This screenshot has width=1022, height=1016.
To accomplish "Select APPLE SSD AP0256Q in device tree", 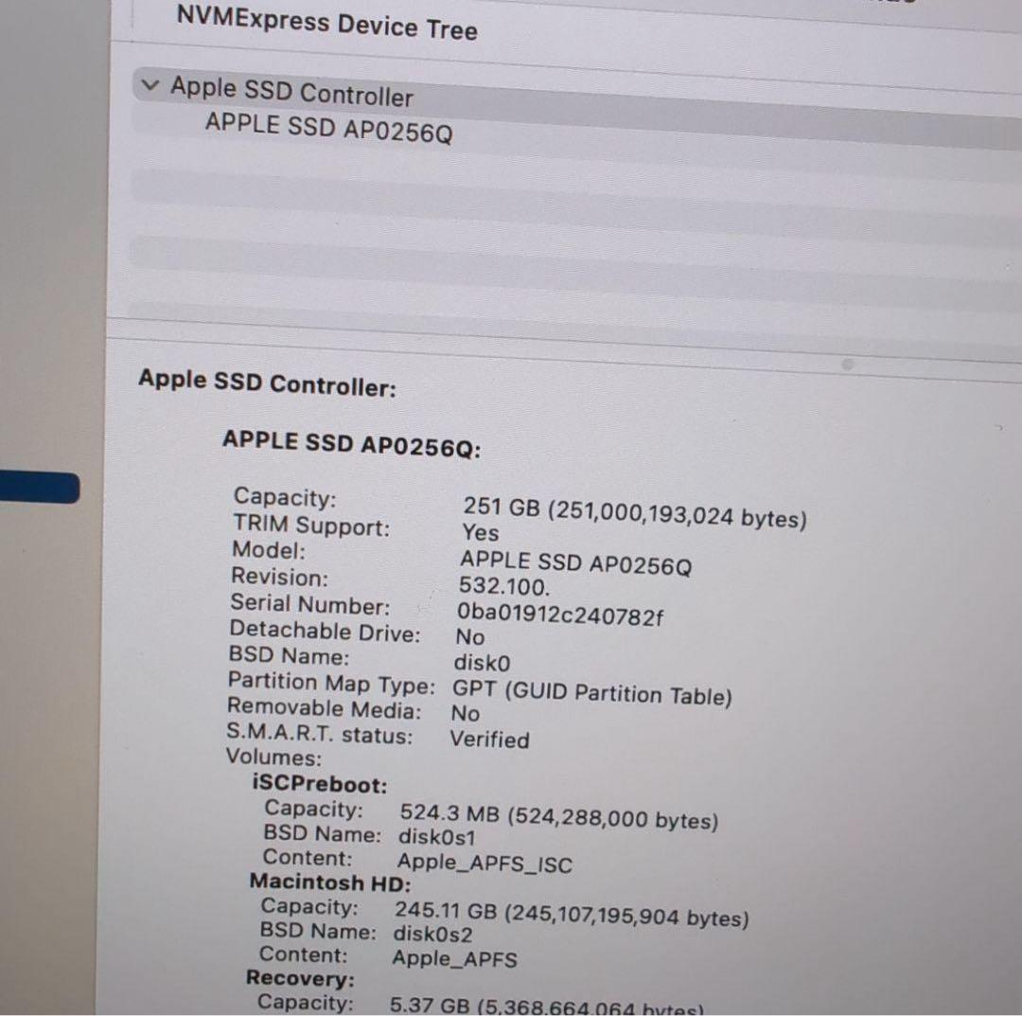I will 328,128.
